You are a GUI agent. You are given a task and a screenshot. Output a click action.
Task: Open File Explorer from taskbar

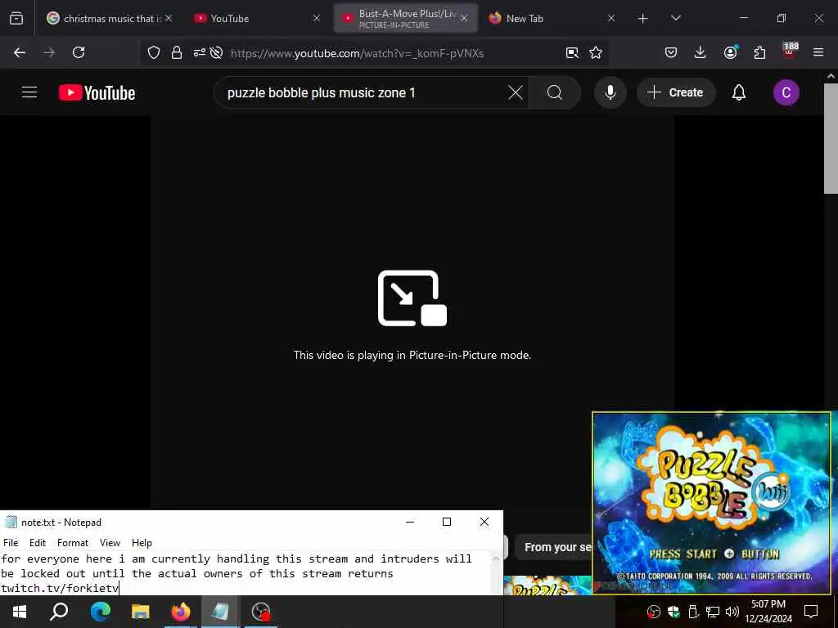[141, 612]
